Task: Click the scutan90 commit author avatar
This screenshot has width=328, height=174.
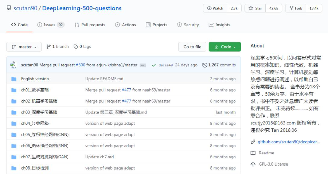Action: coord(13,65)
